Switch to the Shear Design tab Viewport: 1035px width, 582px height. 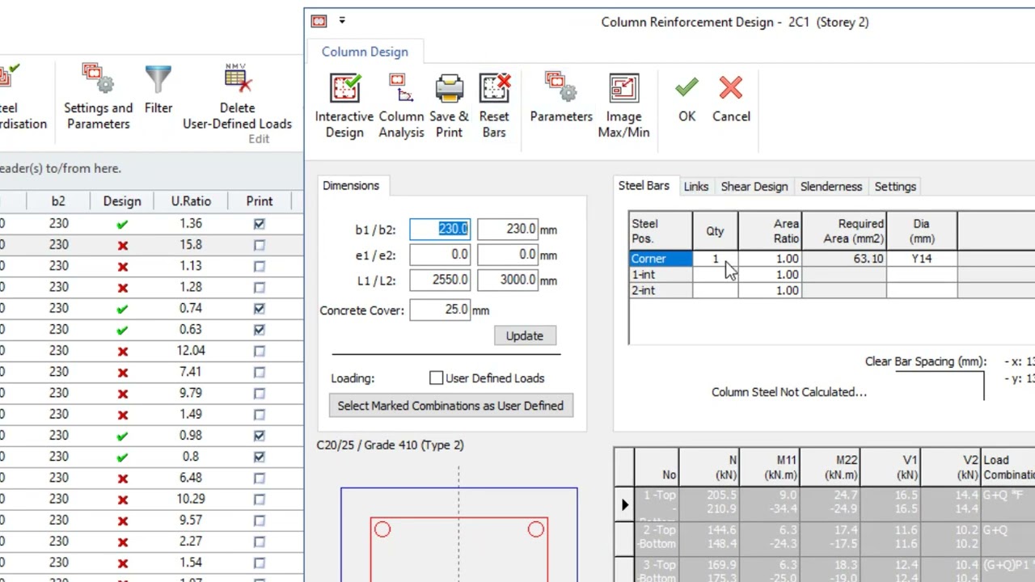(754, 187)
